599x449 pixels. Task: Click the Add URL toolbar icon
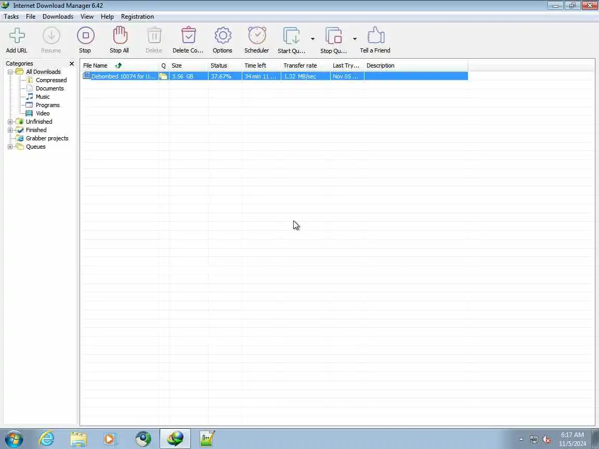[x=17, y=35]
